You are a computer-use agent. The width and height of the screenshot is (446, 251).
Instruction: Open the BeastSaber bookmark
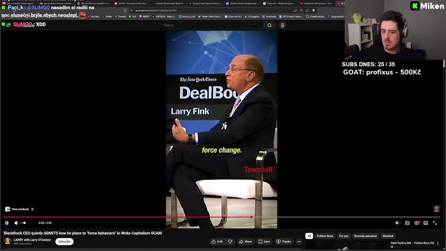270,16
